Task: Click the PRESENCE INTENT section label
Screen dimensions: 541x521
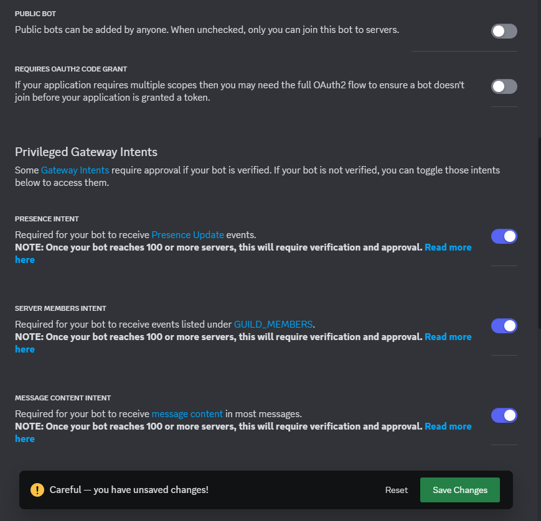Action: 47,218
